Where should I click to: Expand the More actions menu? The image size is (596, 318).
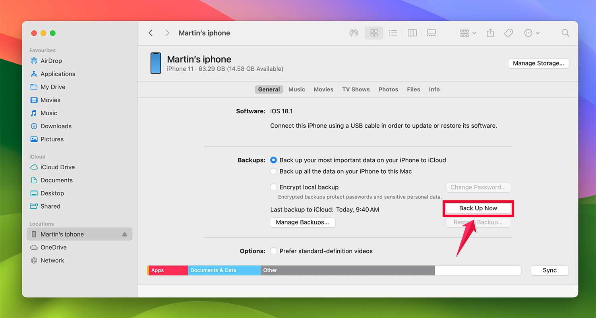[x=532, y=33]
